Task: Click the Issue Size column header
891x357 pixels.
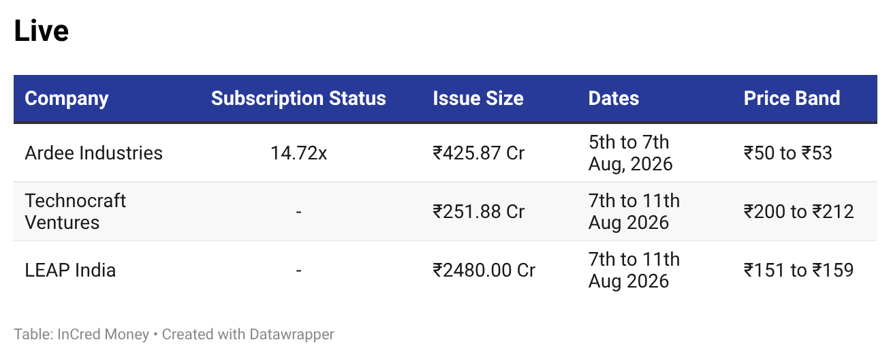Action: [478, 99]
